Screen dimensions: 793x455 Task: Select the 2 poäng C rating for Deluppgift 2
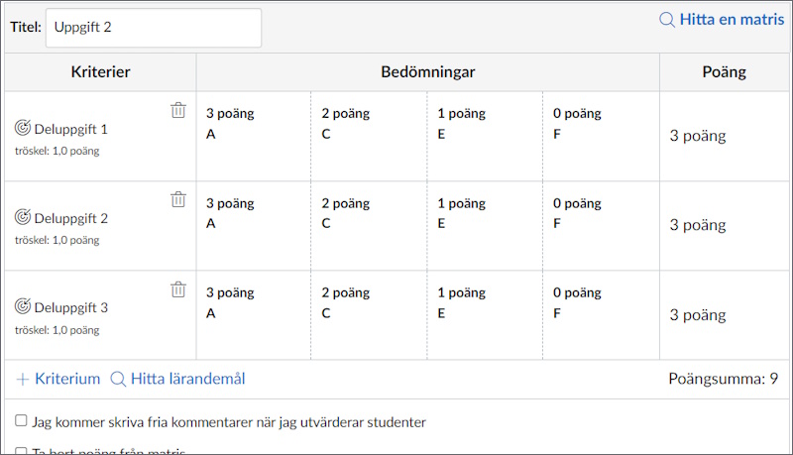pyautogui.click(x=369, y=225)
